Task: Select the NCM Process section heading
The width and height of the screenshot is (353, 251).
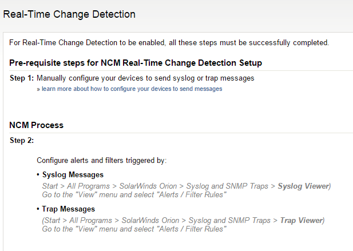Action: (37, 125)
